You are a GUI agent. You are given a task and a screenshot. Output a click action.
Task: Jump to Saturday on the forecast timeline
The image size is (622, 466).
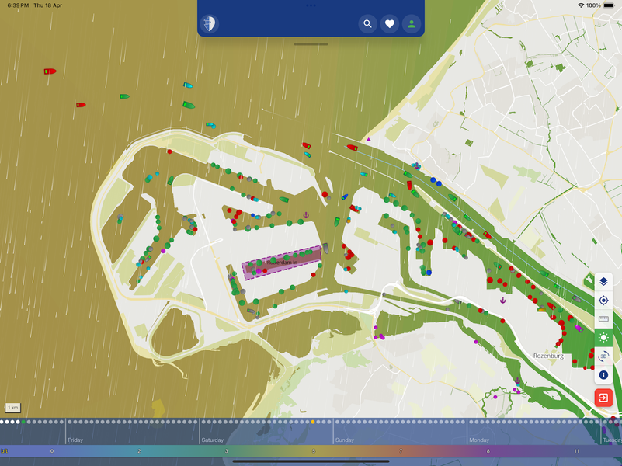coord(213,440)
